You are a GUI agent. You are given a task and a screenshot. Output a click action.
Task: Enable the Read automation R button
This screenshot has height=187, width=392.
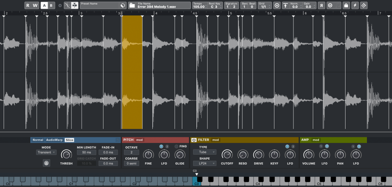(x=27, y=5)
